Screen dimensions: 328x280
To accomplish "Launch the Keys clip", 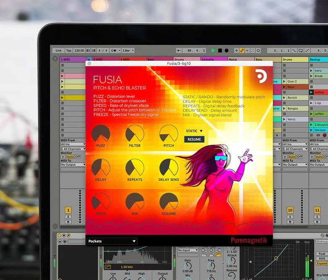I will [284, 87].
